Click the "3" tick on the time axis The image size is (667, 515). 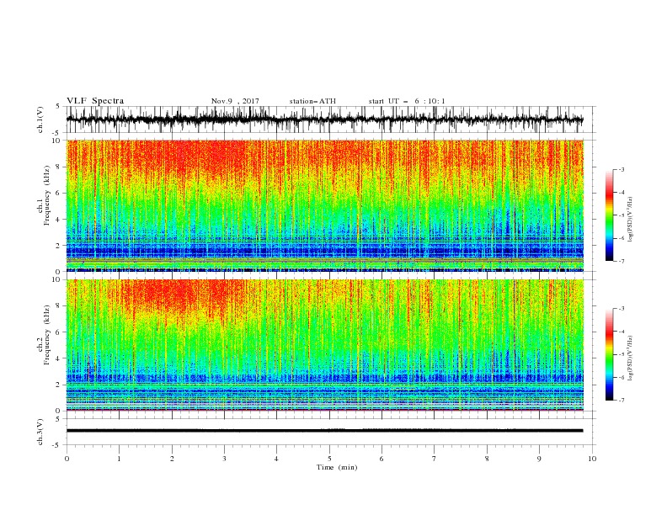[224, 459]
